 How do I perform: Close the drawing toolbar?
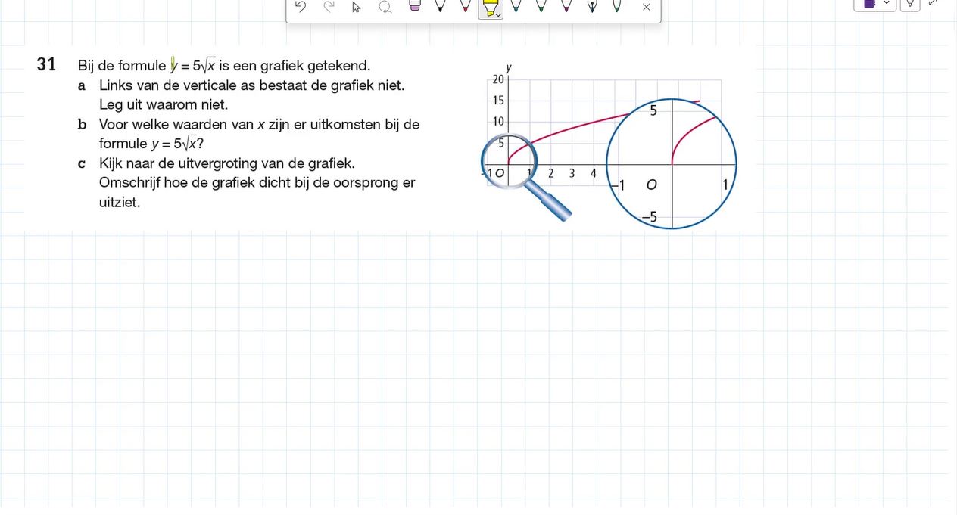click(x=646, y=7)
